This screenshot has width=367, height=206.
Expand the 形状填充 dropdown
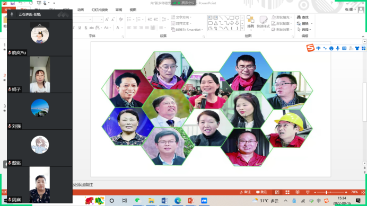pyautogui.click(x=291, y=17)
